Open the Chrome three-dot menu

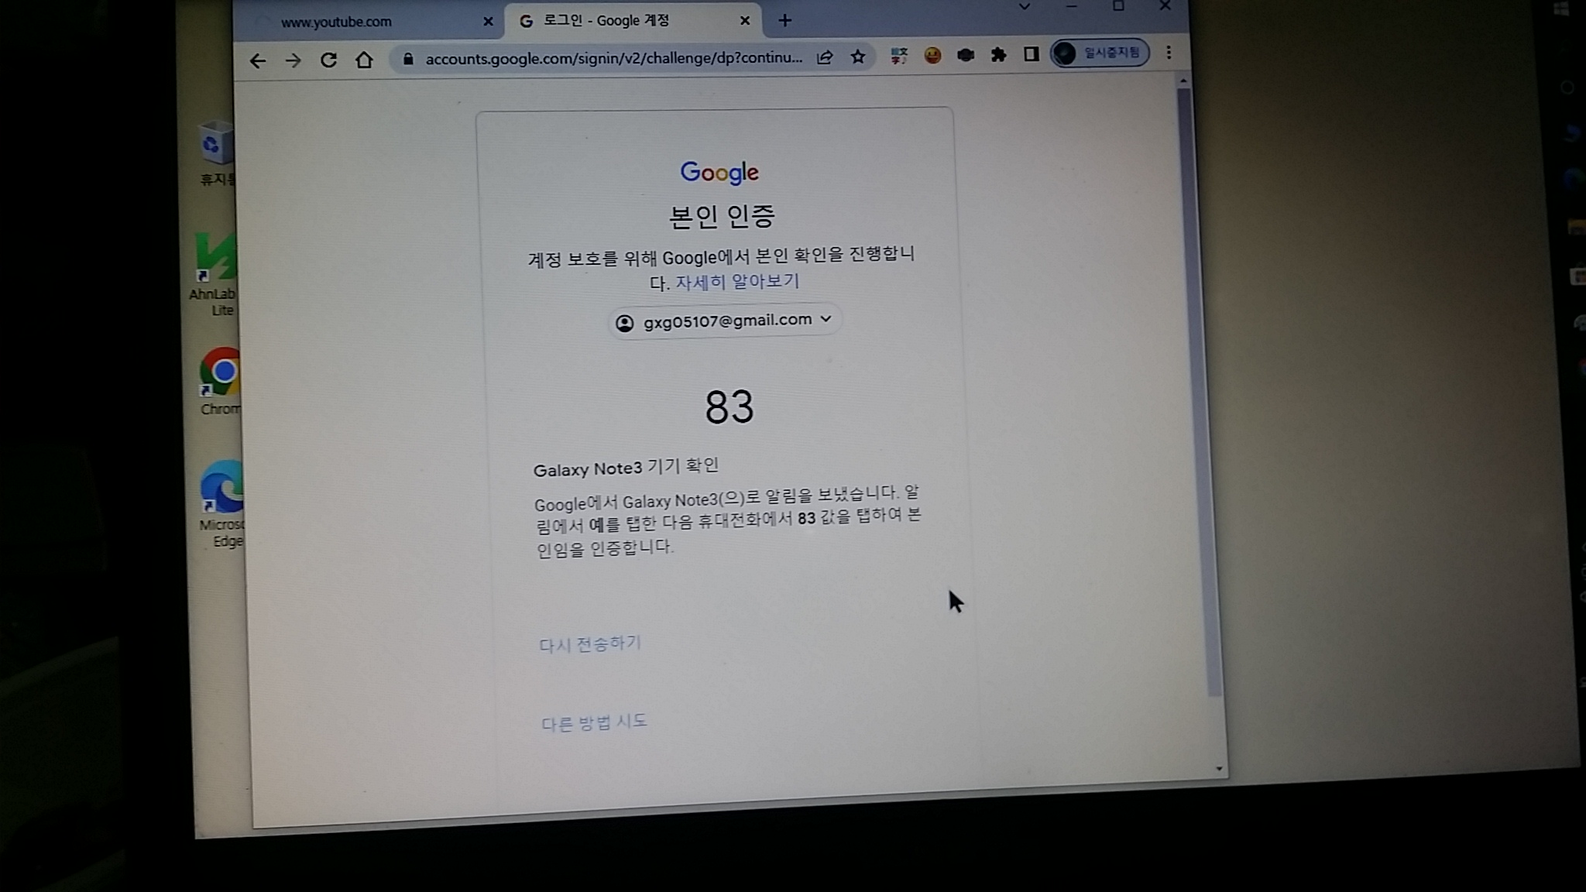pos(1169,53)
